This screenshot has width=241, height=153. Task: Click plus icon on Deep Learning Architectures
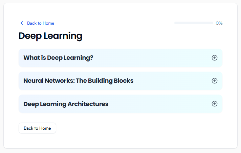click(214, 104)
